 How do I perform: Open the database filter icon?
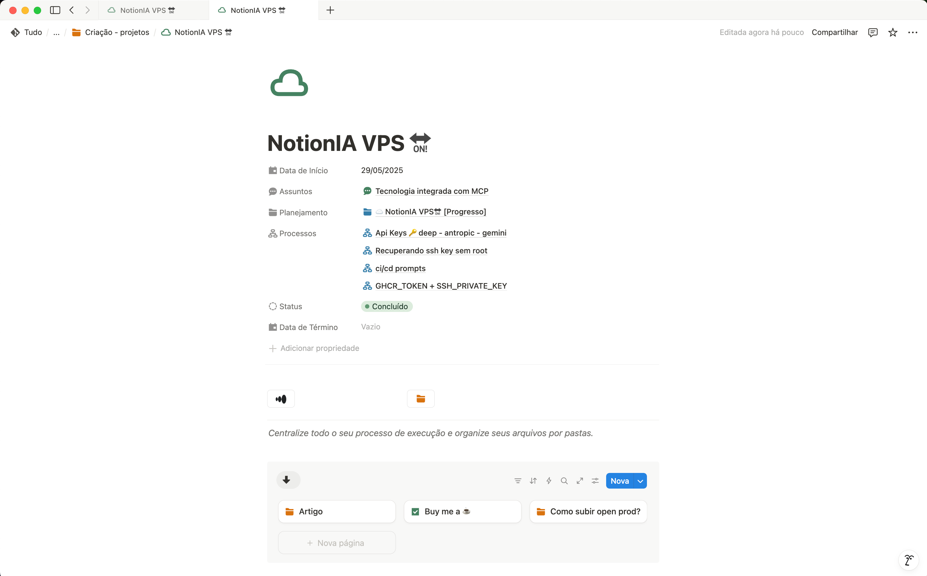(518, 481)
